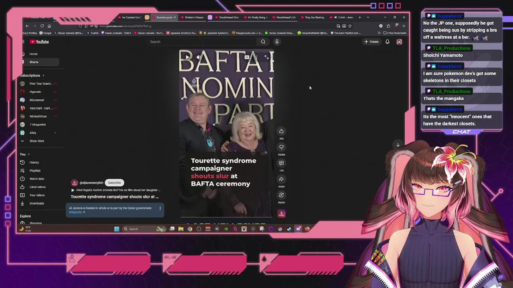Open File Explorer from taskbar
Viewport: 513px width, 288px height.
point(181,229)
